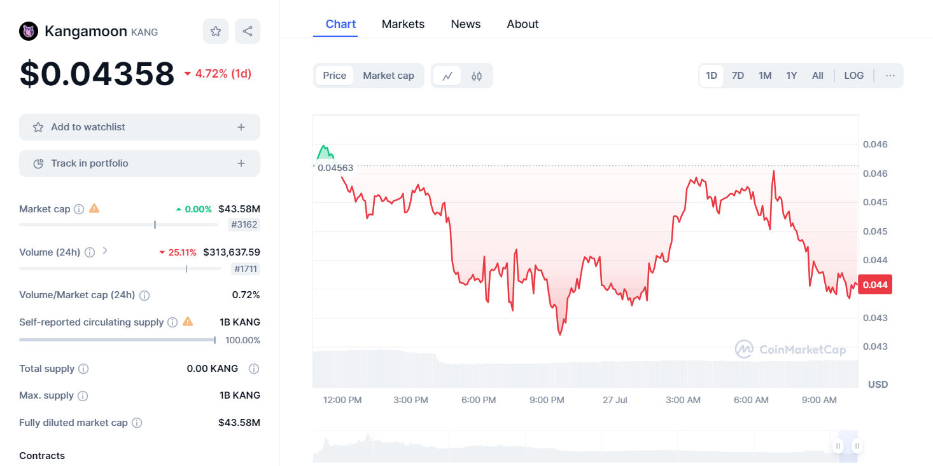Image resolution: width=933 pixels, height=466 pixels.
Task: Click the Contracts heading
Action: coord(42,456)
